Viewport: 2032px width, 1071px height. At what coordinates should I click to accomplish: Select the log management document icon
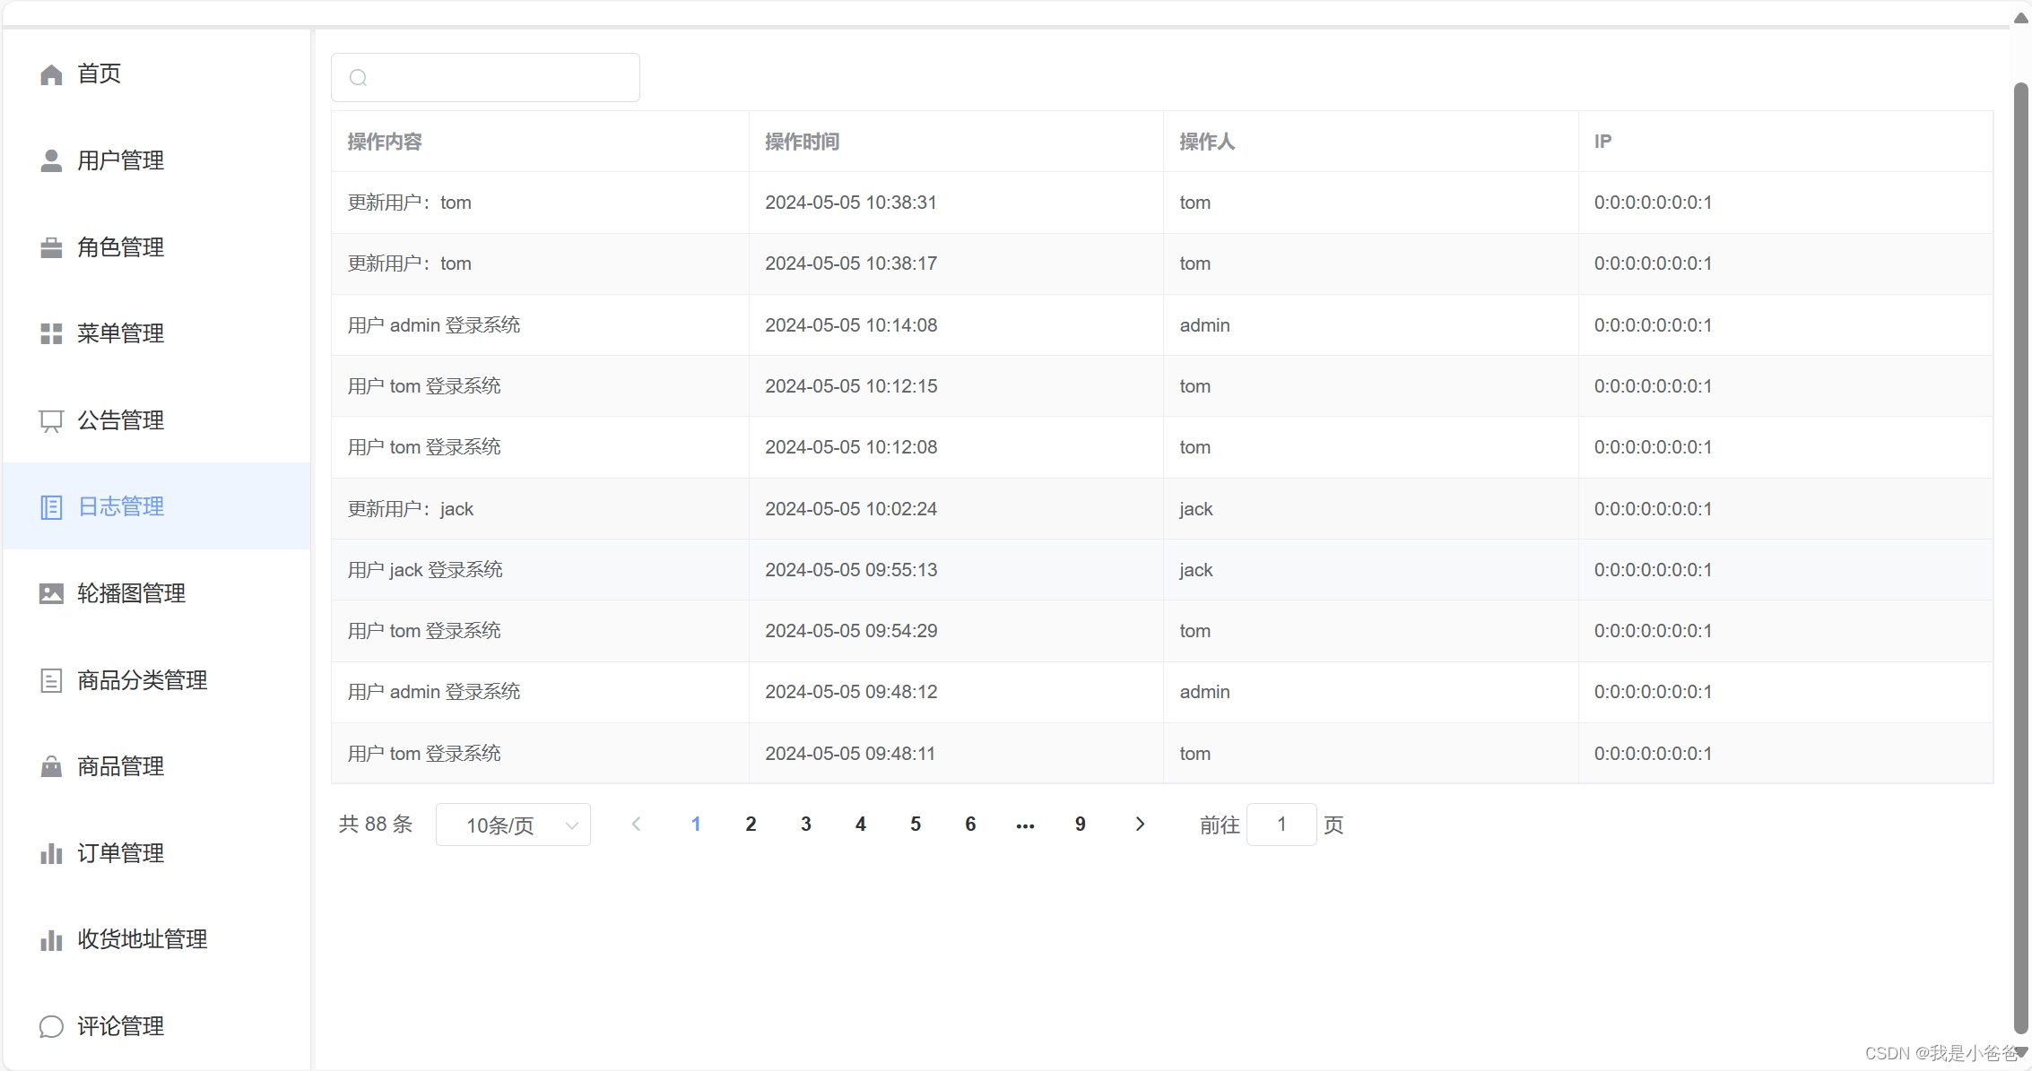pyautogui.click(x=51, y=506)
